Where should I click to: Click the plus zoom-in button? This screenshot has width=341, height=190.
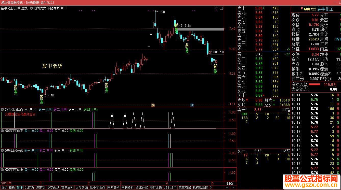[x=227, y=187]
